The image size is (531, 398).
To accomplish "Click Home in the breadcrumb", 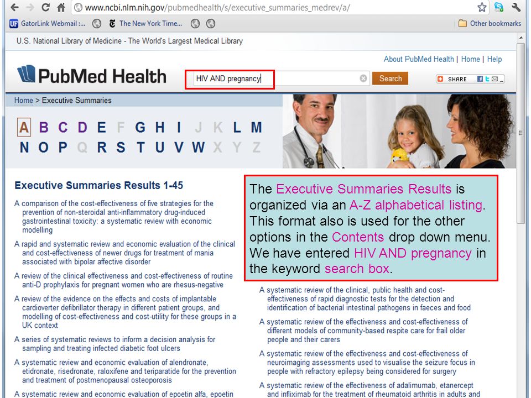I will point(24,101).
